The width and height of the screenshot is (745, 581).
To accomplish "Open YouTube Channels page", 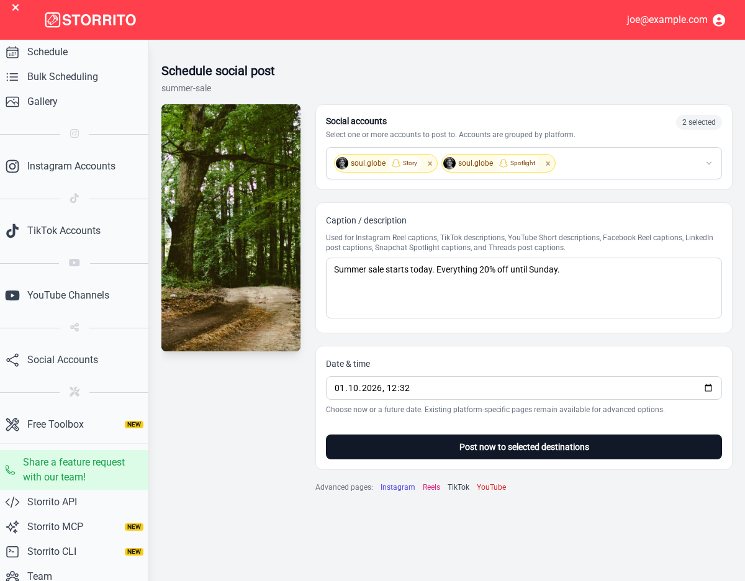I will pyautogui.click(x=74, y=295).
